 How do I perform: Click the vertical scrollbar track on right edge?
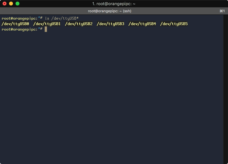225,89
